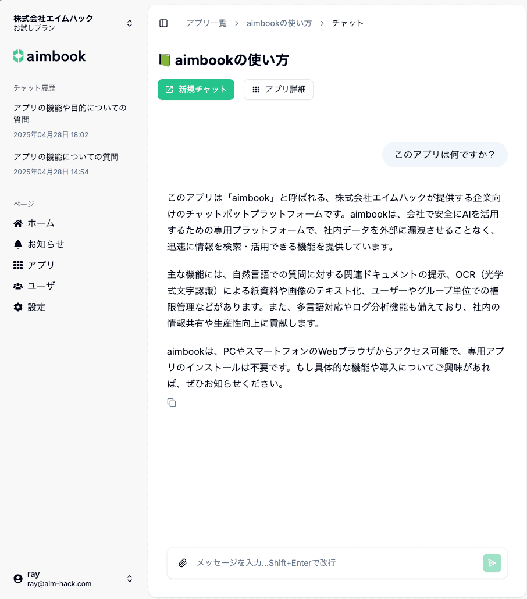
Task: Toggle the sidebar panel icon
Action: tap(163, 23)
